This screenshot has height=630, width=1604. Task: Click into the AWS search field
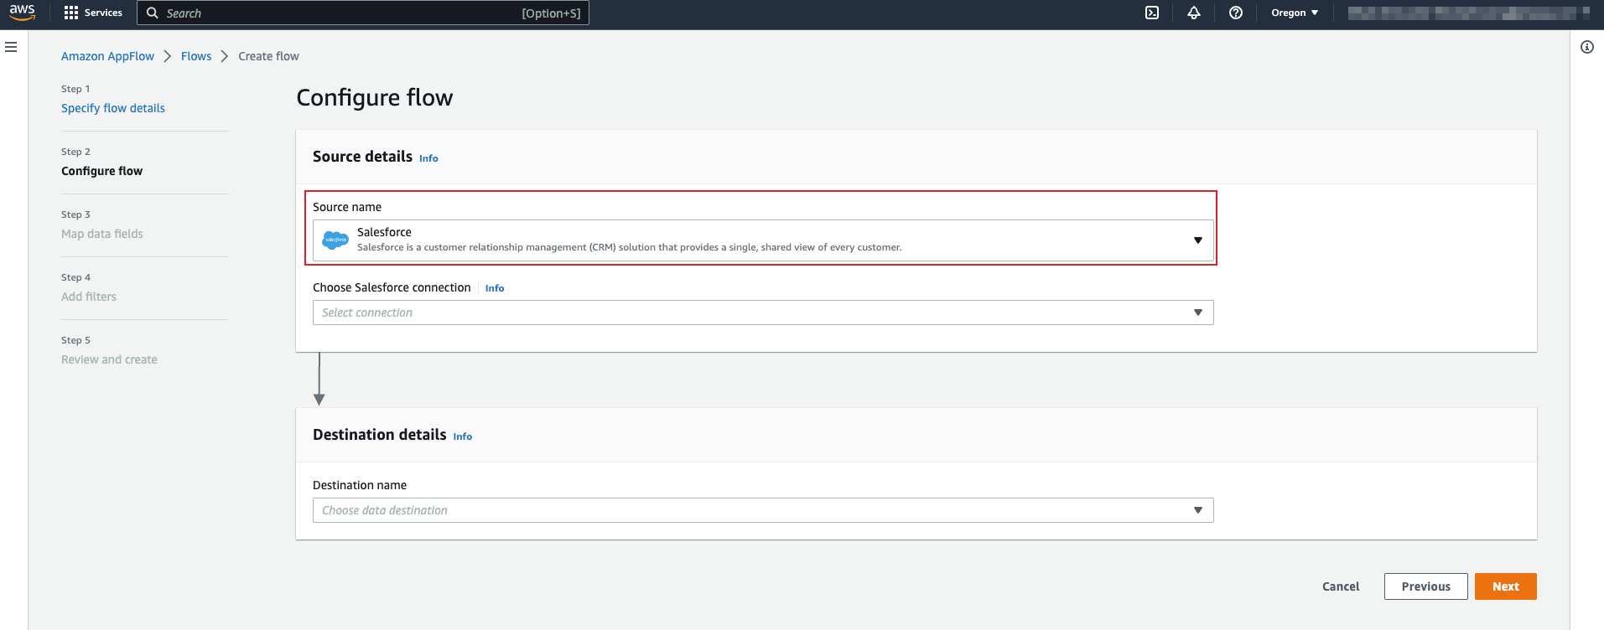(363, 13)
